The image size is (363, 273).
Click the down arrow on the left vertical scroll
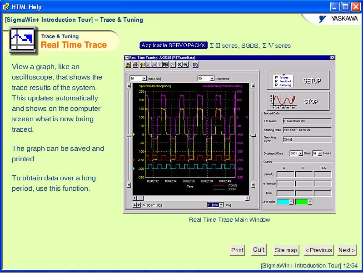coord(129,185)
